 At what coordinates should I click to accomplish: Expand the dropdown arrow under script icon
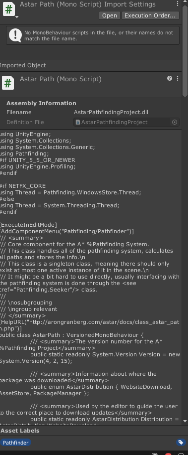[17, 17]
